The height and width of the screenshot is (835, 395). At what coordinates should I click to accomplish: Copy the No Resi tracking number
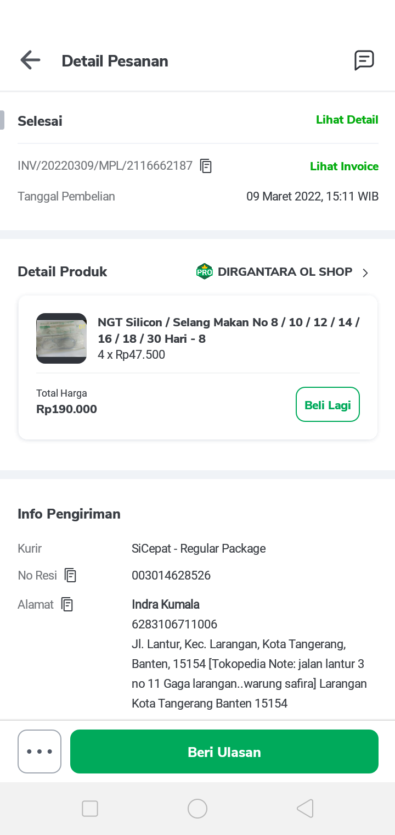pos(70,575)
